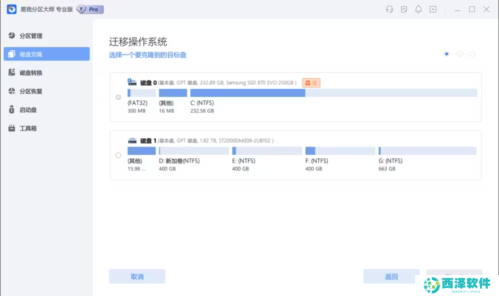
Task: Open 工具箱 sidebar entry
Action: [47, 128]
